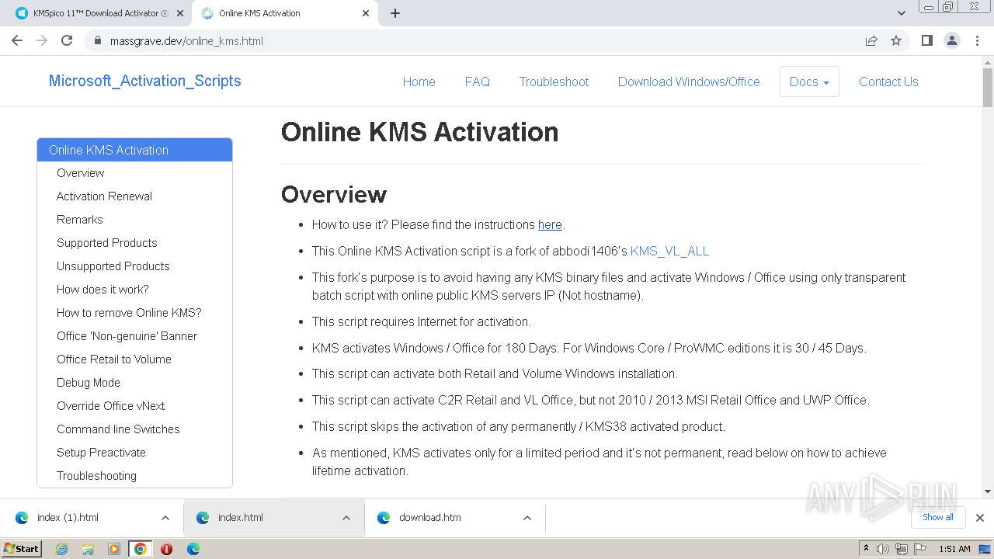The height and width of the screenshot is (559, 994).
Task: Expand options for index.html download
Action: (x=346, y=518)
